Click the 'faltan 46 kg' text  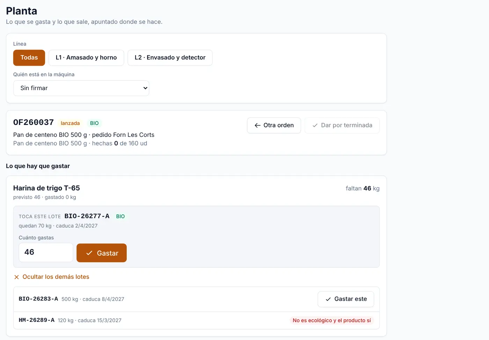[x=363, y=189]
